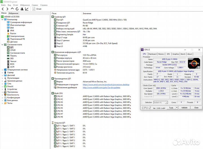This screenshot has height=149, width=203.
Task: Expand the Сервер tree node
Action: coord(2,73)
